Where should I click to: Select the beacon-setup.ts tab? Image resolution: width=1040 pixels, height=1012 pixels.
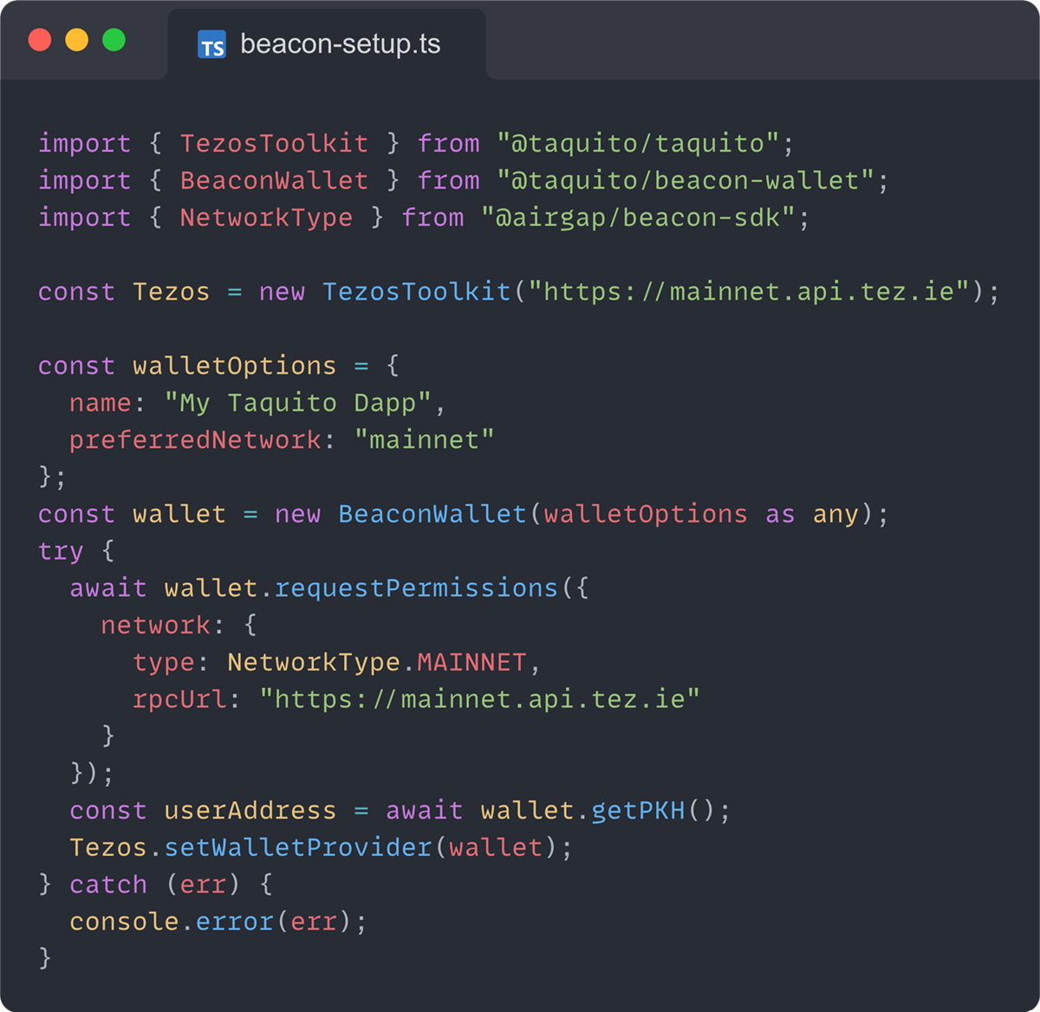click(338, 44)
